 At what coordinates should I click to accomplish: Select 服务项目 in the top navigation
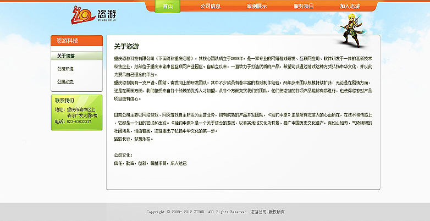coord(304,6)
